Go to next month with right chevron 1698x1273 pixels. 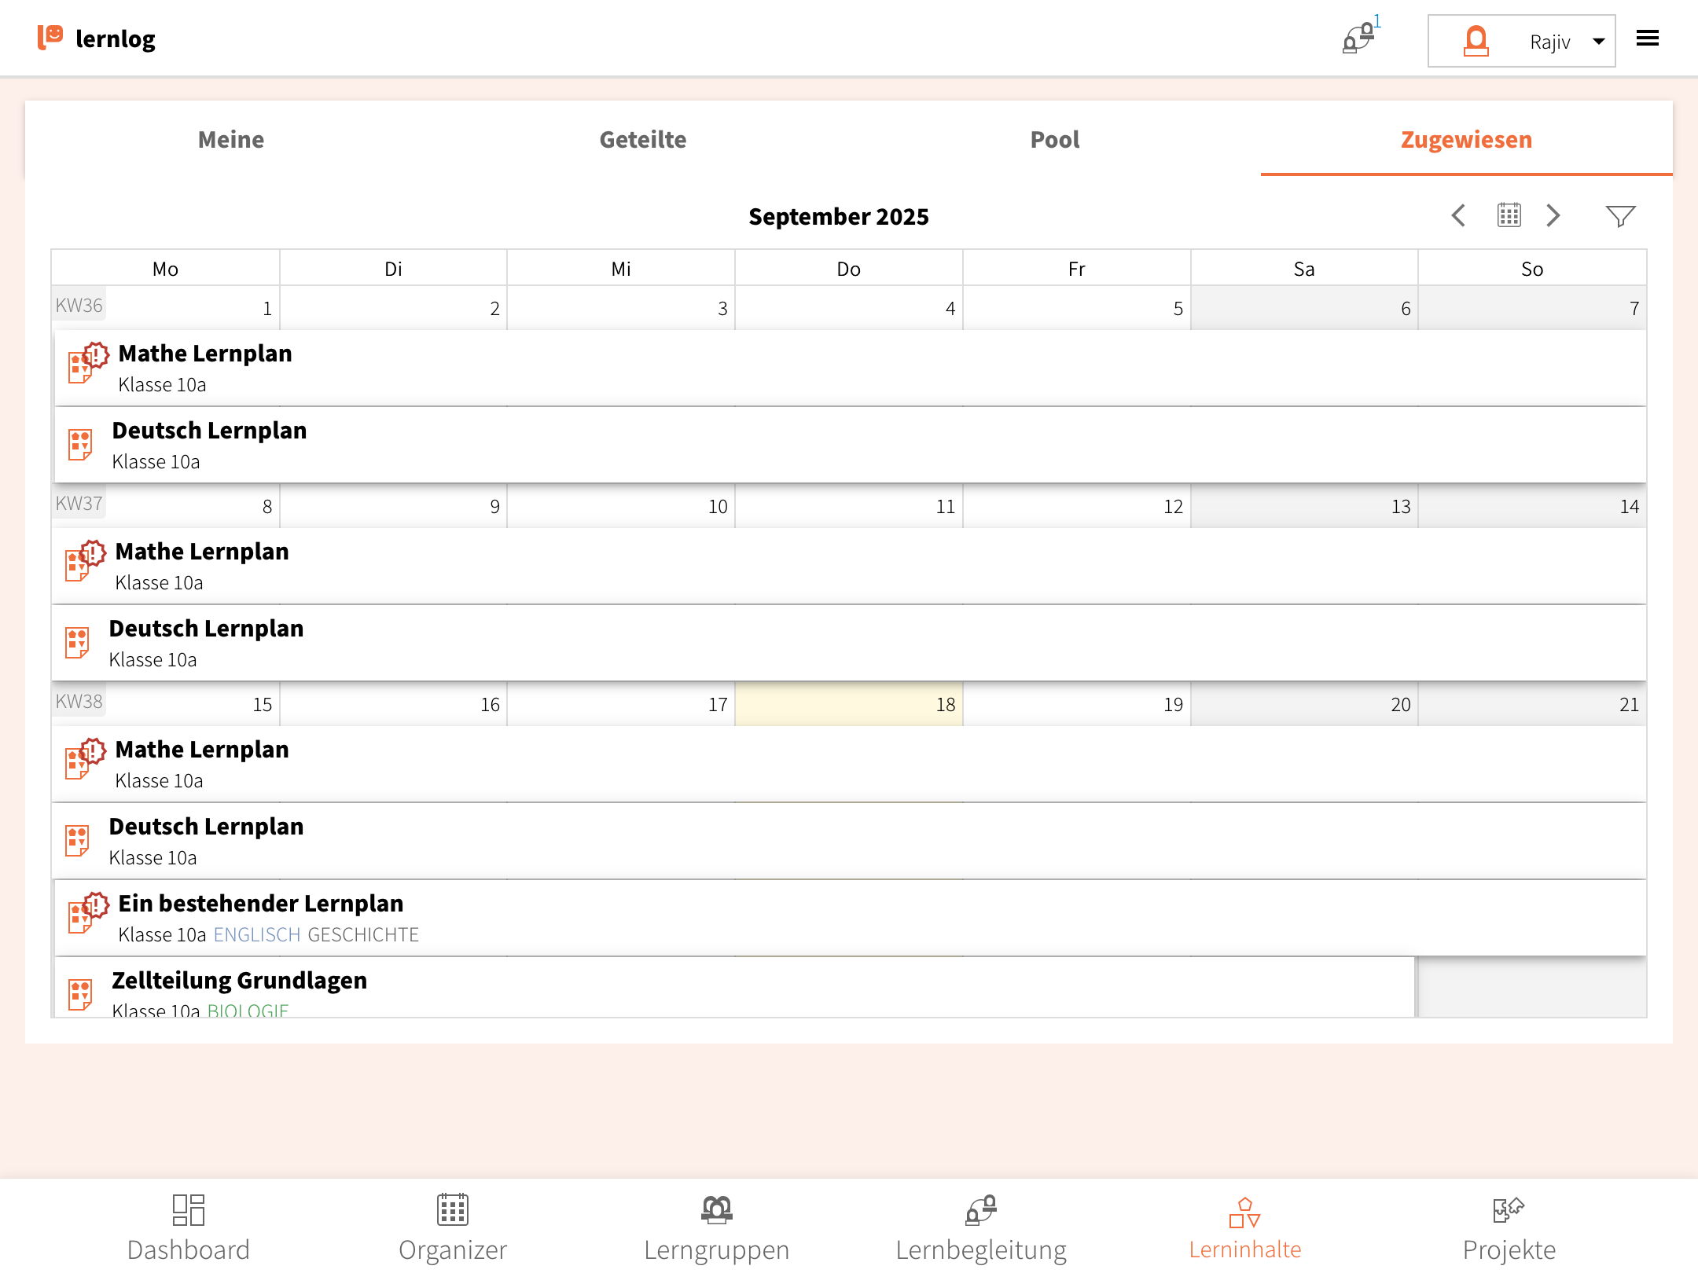1553,215
